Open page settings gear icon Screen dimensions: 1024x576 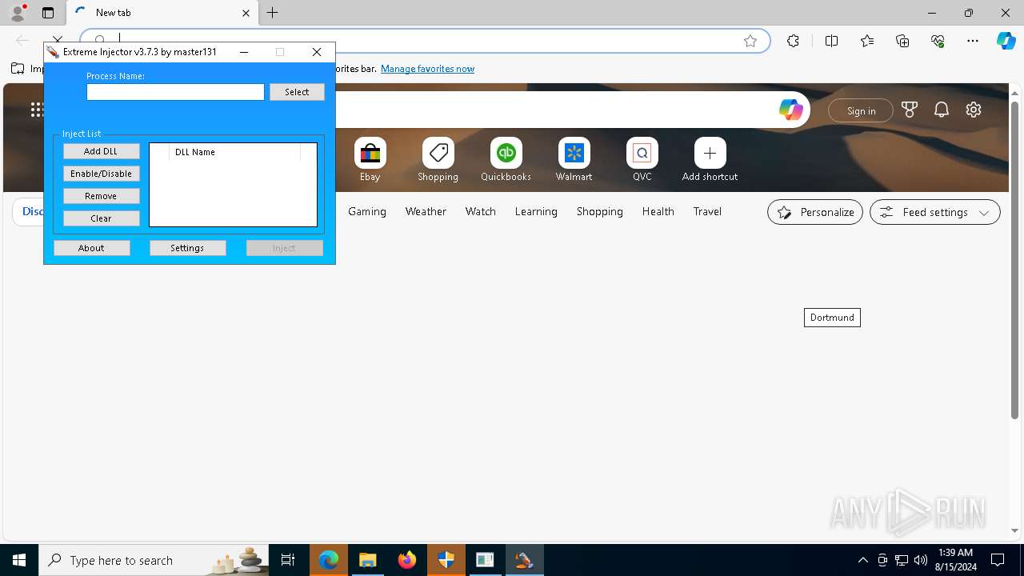coord(974,110)
